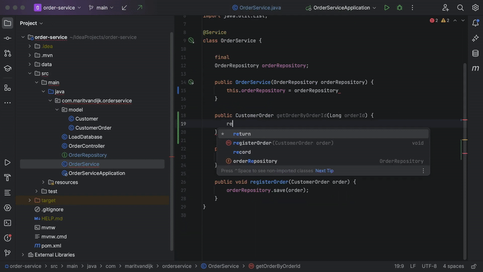This screenshot has width=483, height=272.
Task: Choose registerOrder completion suggestion
Action: [x=323, y=143]
